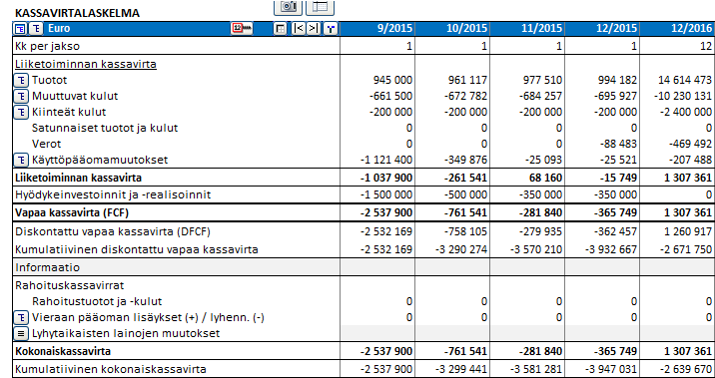
Task: Select investment value -1 500 000
Action: (385, 194)
